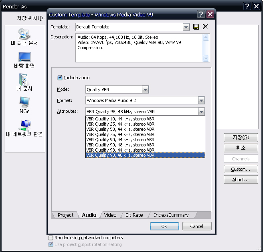Select VBR Quality 98, 44 kHz option

[145, 150]
